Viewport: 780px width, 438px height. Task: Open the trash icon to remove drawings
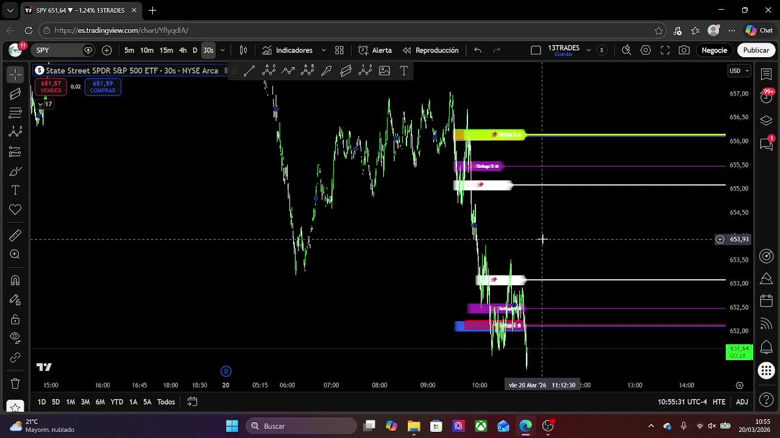15,384
